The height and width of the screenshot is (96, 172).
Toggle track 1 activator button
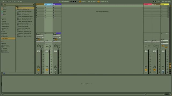point(38,70)
